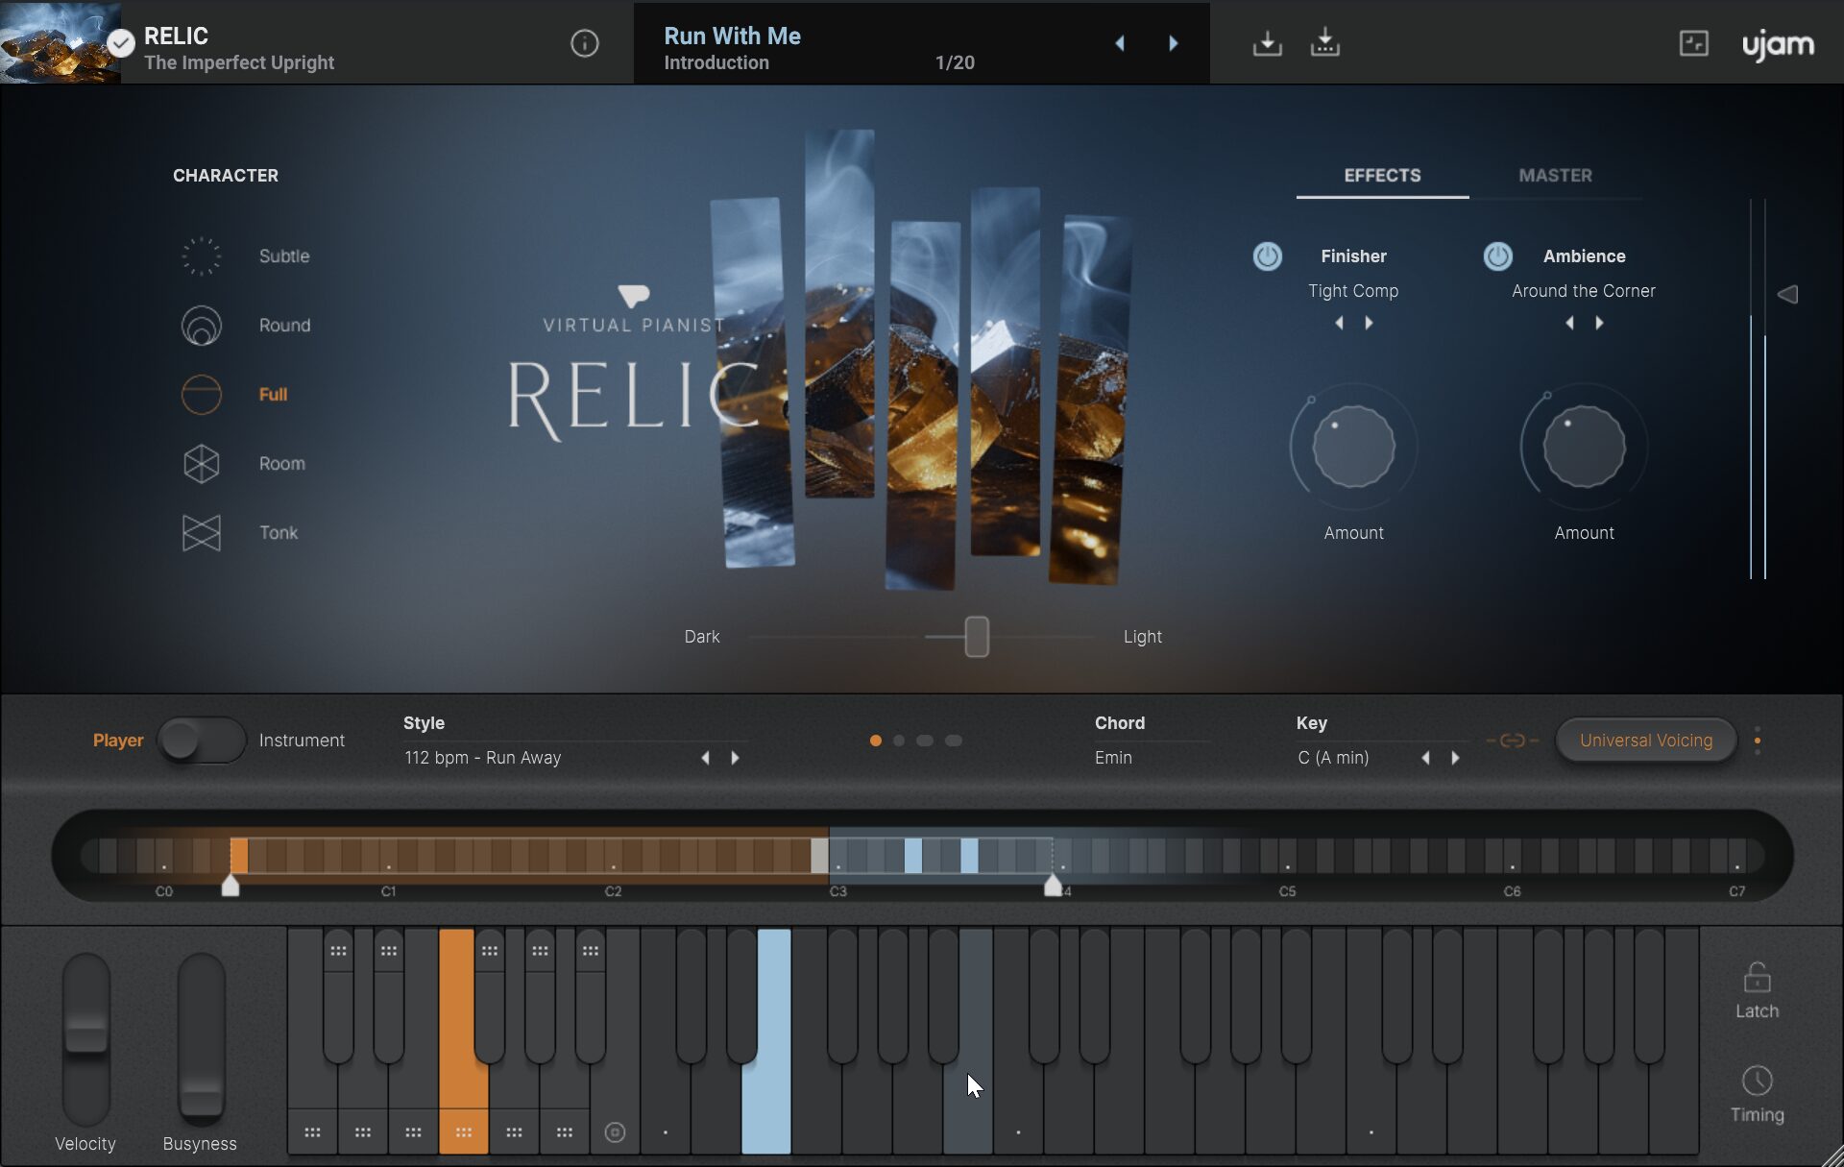The image size is (1844, 1167).
Task: Click the Finisher Amount knob
Action: pos(1353,447)
